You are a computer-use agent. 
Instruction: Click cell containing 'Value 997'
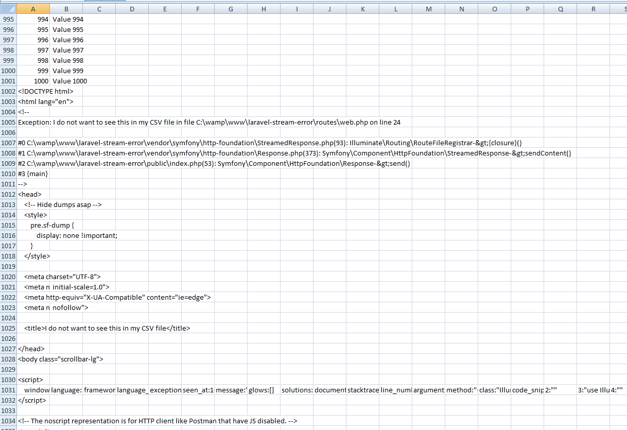point(66,50)
